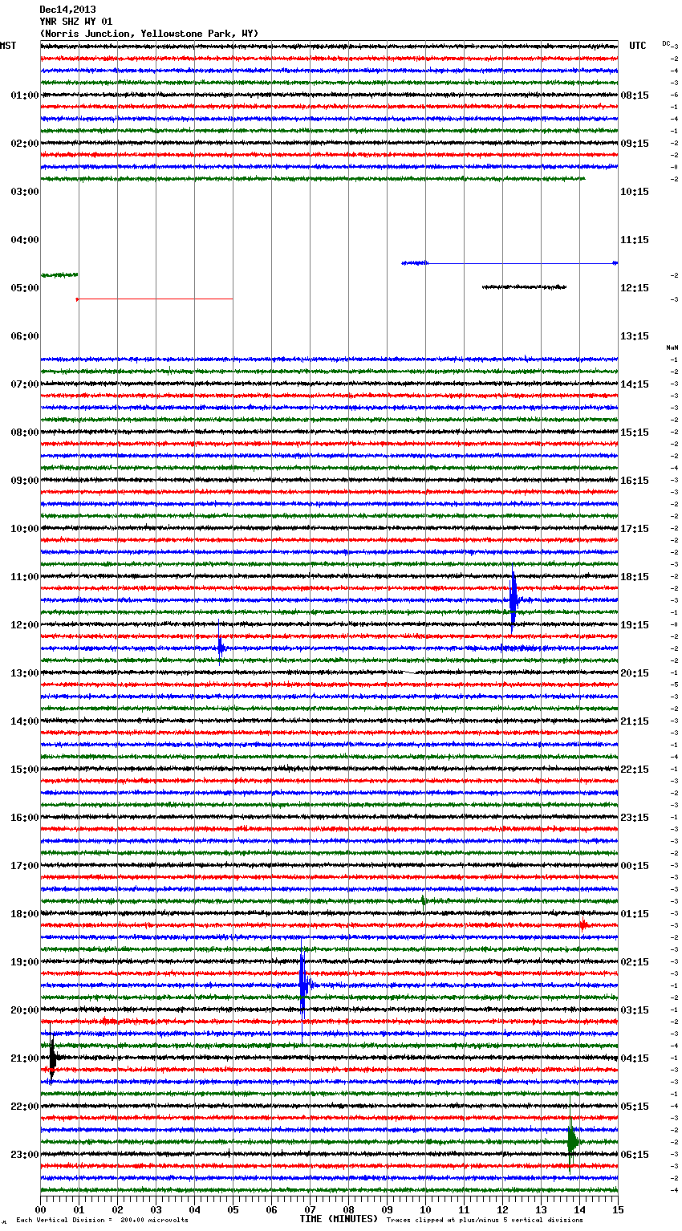Click the small red burst near 18:15 MST
This screenshot has width=682, height=1231.
click(x=583, y=924)
